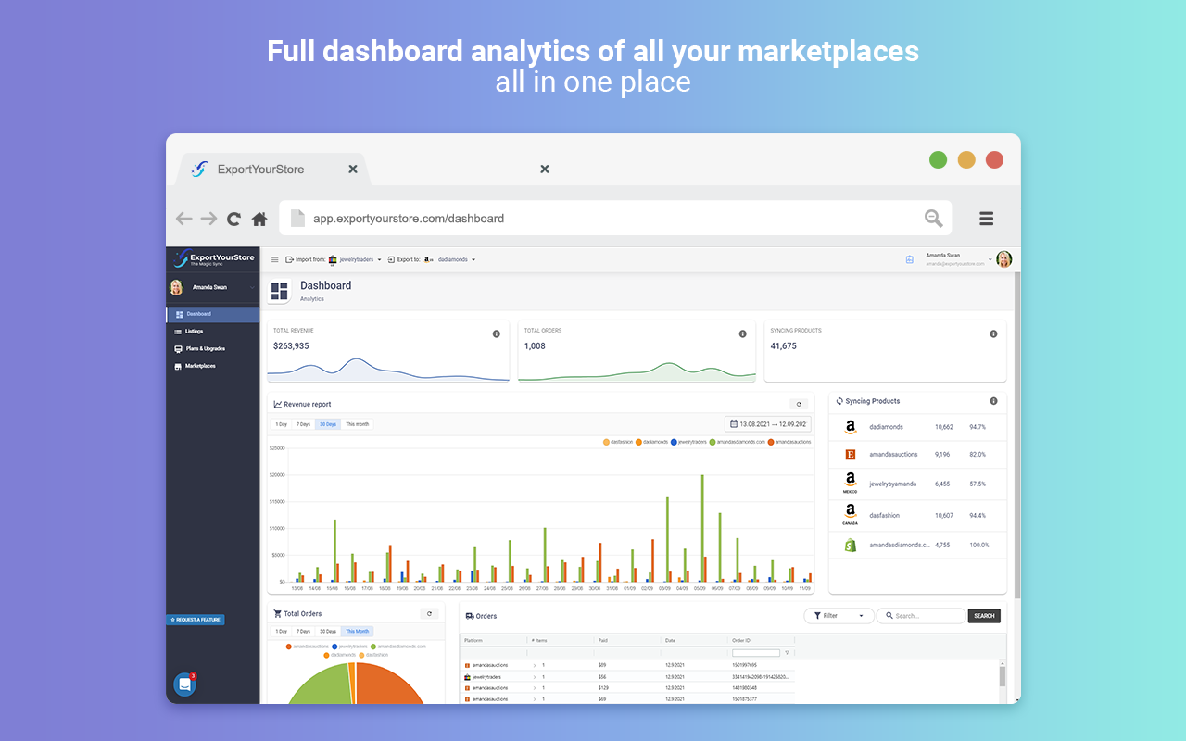The image size is (1186, 741).
Task: Open the orders Filter dropdown
Action: pos(839,616)
